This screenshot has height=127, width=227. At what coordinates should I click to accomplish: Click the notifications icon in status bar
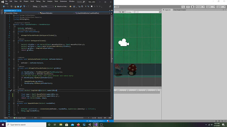point(108,121)
